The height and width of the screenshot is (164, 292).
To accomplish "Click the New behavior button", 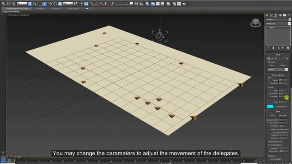I will 272,66.
